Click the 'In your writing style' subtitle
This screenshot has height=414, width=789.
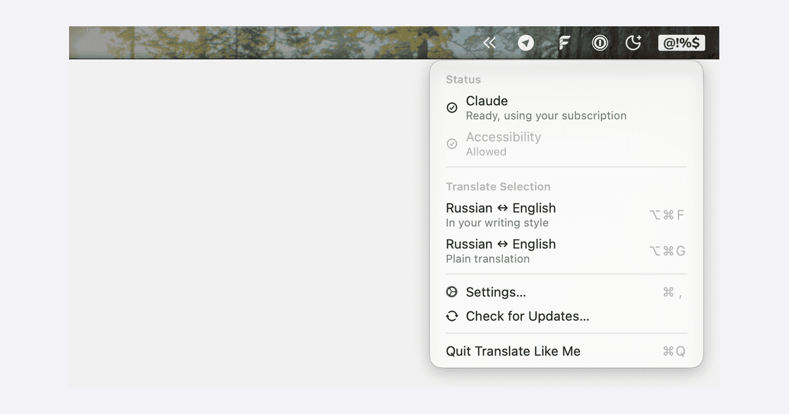497,223
